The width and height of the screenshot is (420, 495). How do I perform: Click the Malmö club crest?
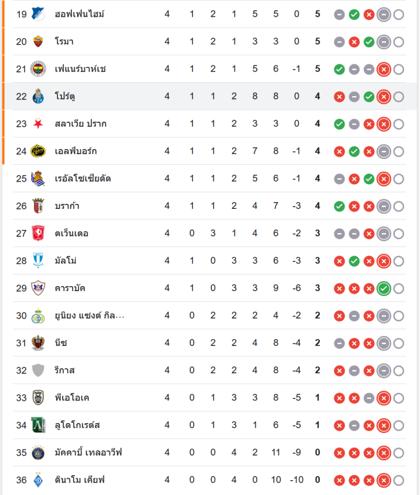(38, 261)
